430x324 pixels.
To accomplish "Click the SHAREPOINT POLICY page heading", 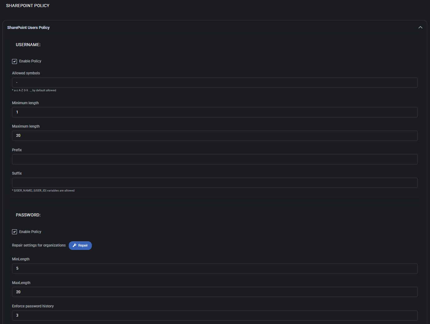I will point(28,6).
